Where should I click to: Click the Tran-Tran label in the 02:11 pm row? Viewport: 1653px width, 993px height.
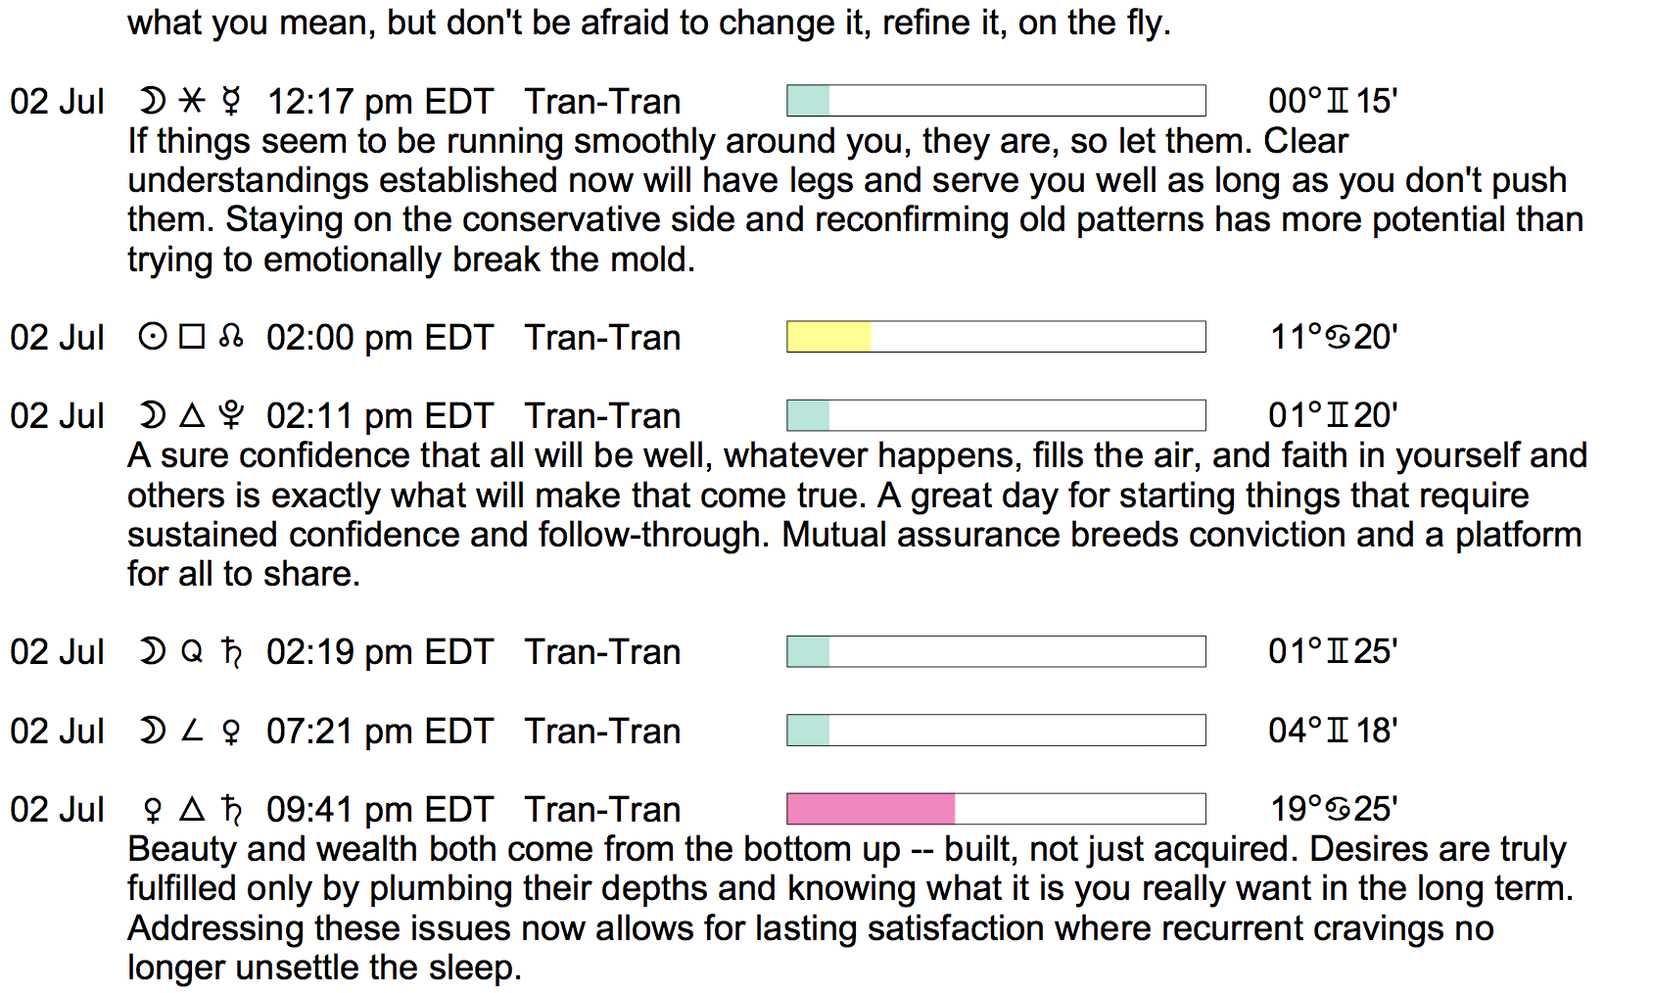pyautogui.click(x=602, y=416)
